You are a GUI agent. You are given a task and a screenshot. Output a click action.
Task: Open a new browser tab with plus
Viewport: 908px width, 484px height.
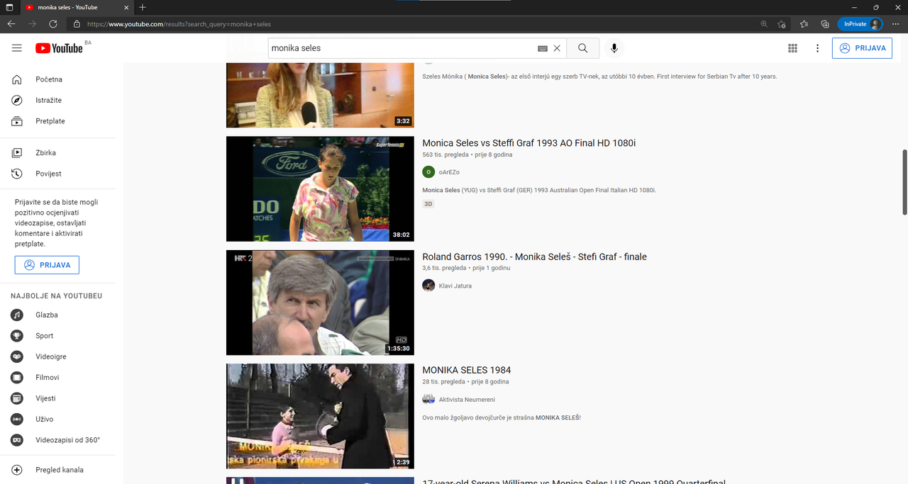143,7
